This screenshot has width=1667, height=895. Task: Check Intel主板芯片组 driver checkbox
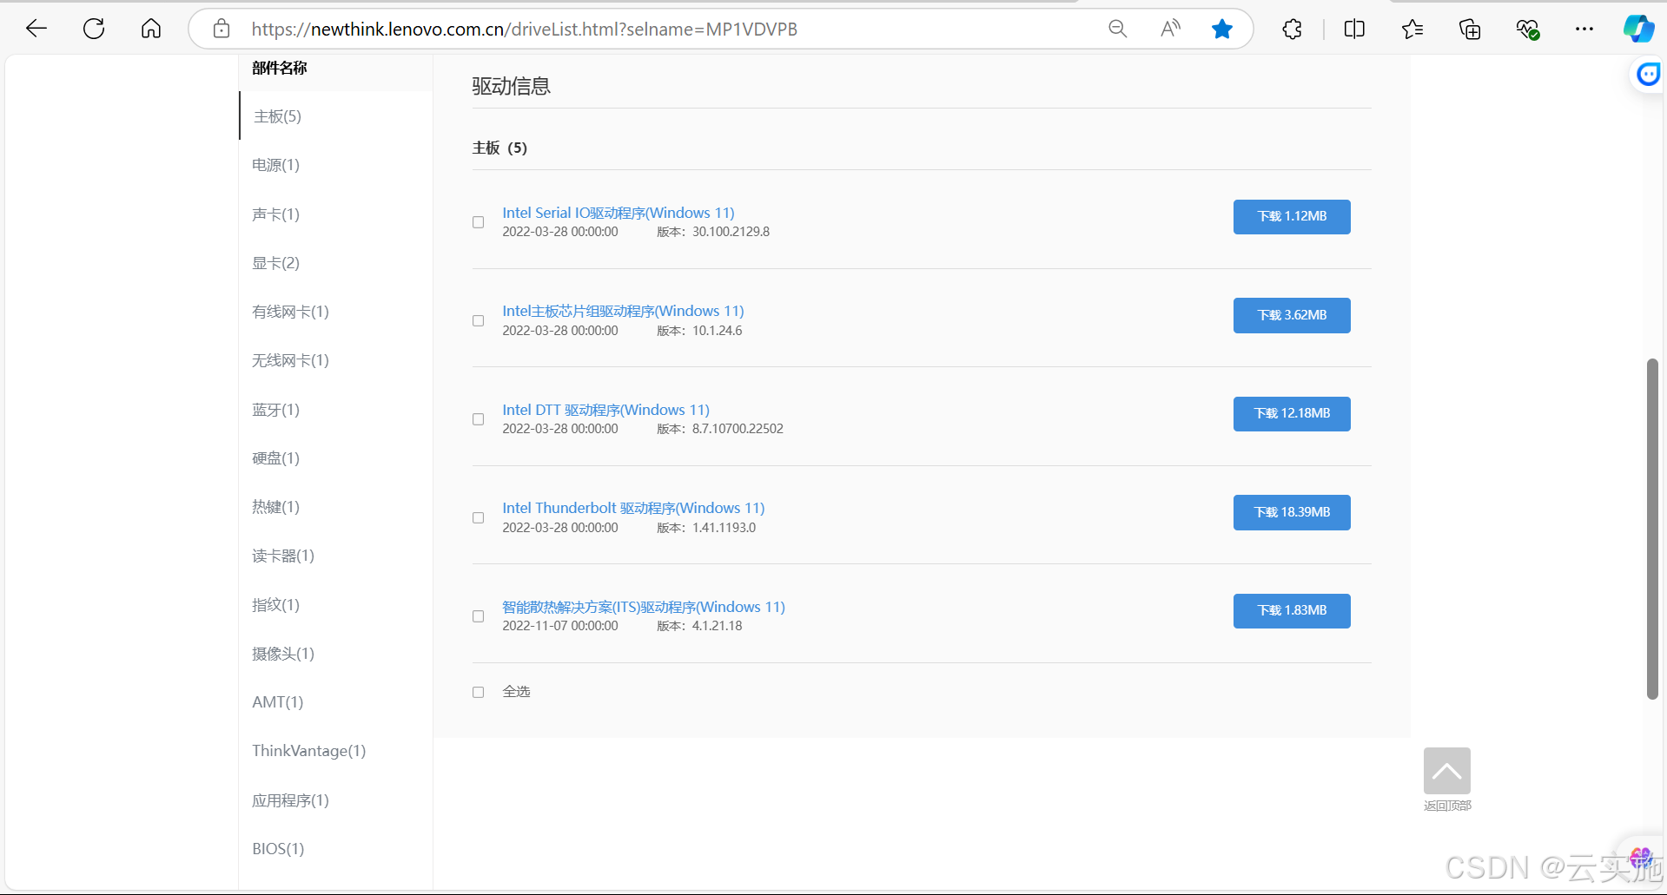click(478, 321)
